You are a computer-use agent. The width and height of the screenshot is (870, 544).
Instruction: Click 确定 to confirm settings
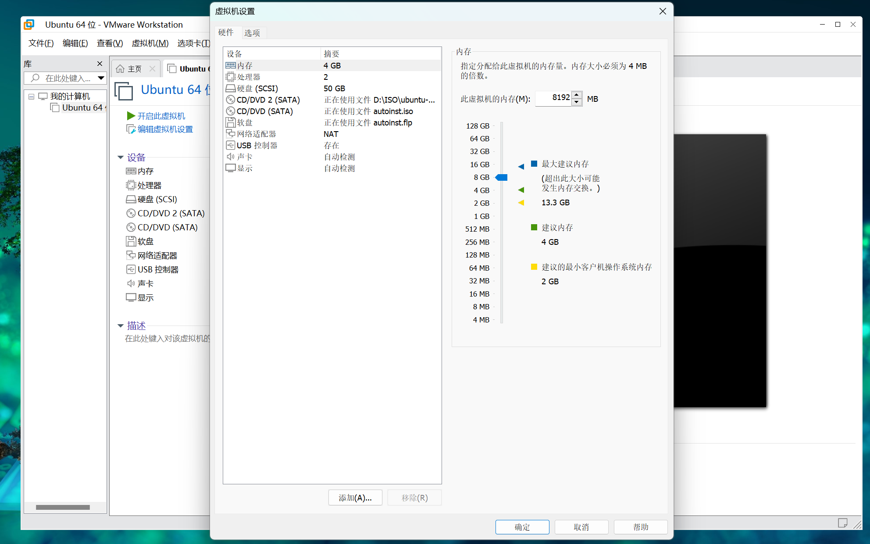522,527
